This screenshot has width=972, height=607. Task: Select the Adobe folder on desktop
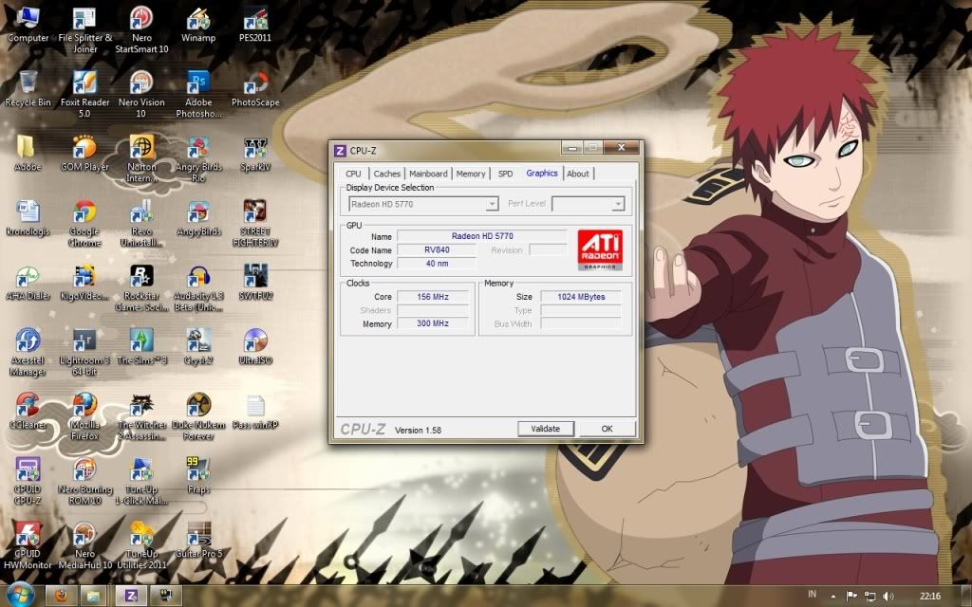(x=28, y=154)
